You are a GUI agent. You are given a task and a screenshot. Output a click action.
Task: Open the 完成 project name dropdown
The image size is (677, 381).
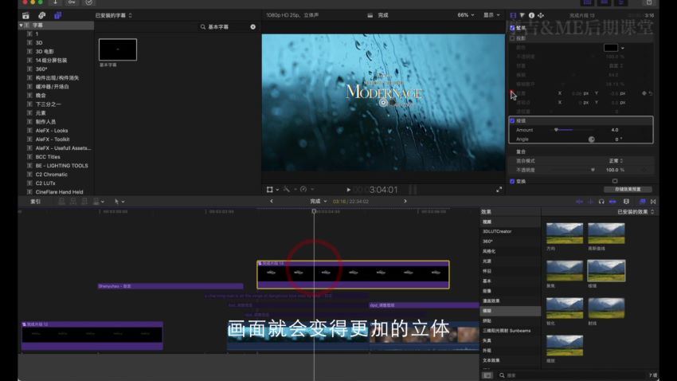319,202
